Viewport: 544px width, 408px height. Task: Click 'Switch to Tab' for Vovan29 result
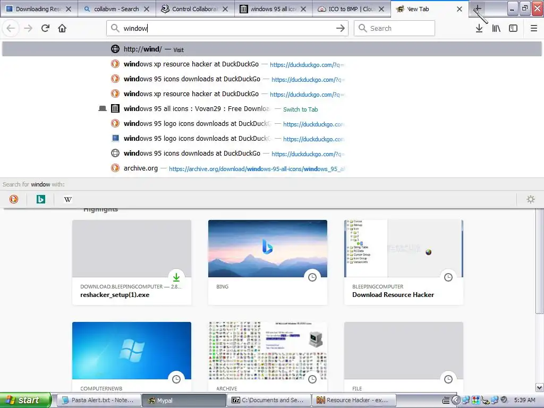[x=301, y=109]
